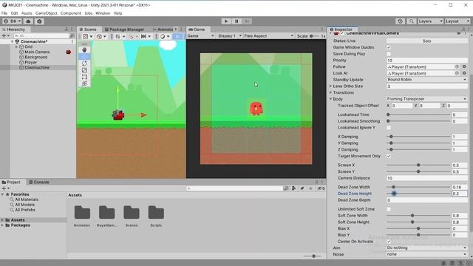The image size is (473, 266).
Task: Click the search by type icon in Project
Action: (293, 188)
